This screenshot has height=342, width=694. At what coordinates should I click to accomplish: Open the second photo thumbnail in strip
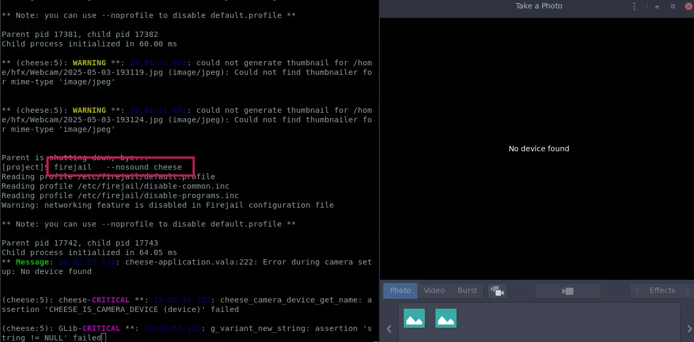(446, 318)
